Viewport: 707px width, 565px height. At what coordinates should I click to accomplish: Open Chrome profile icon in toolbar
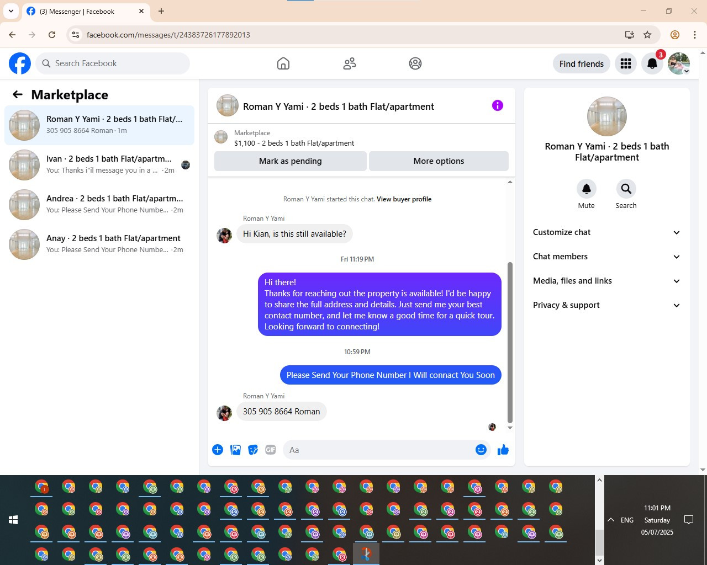(675, 35)
